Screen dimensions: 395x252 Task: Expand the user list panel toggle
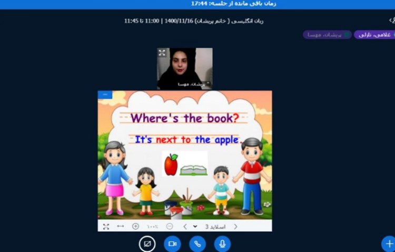(x=391, y=20)
